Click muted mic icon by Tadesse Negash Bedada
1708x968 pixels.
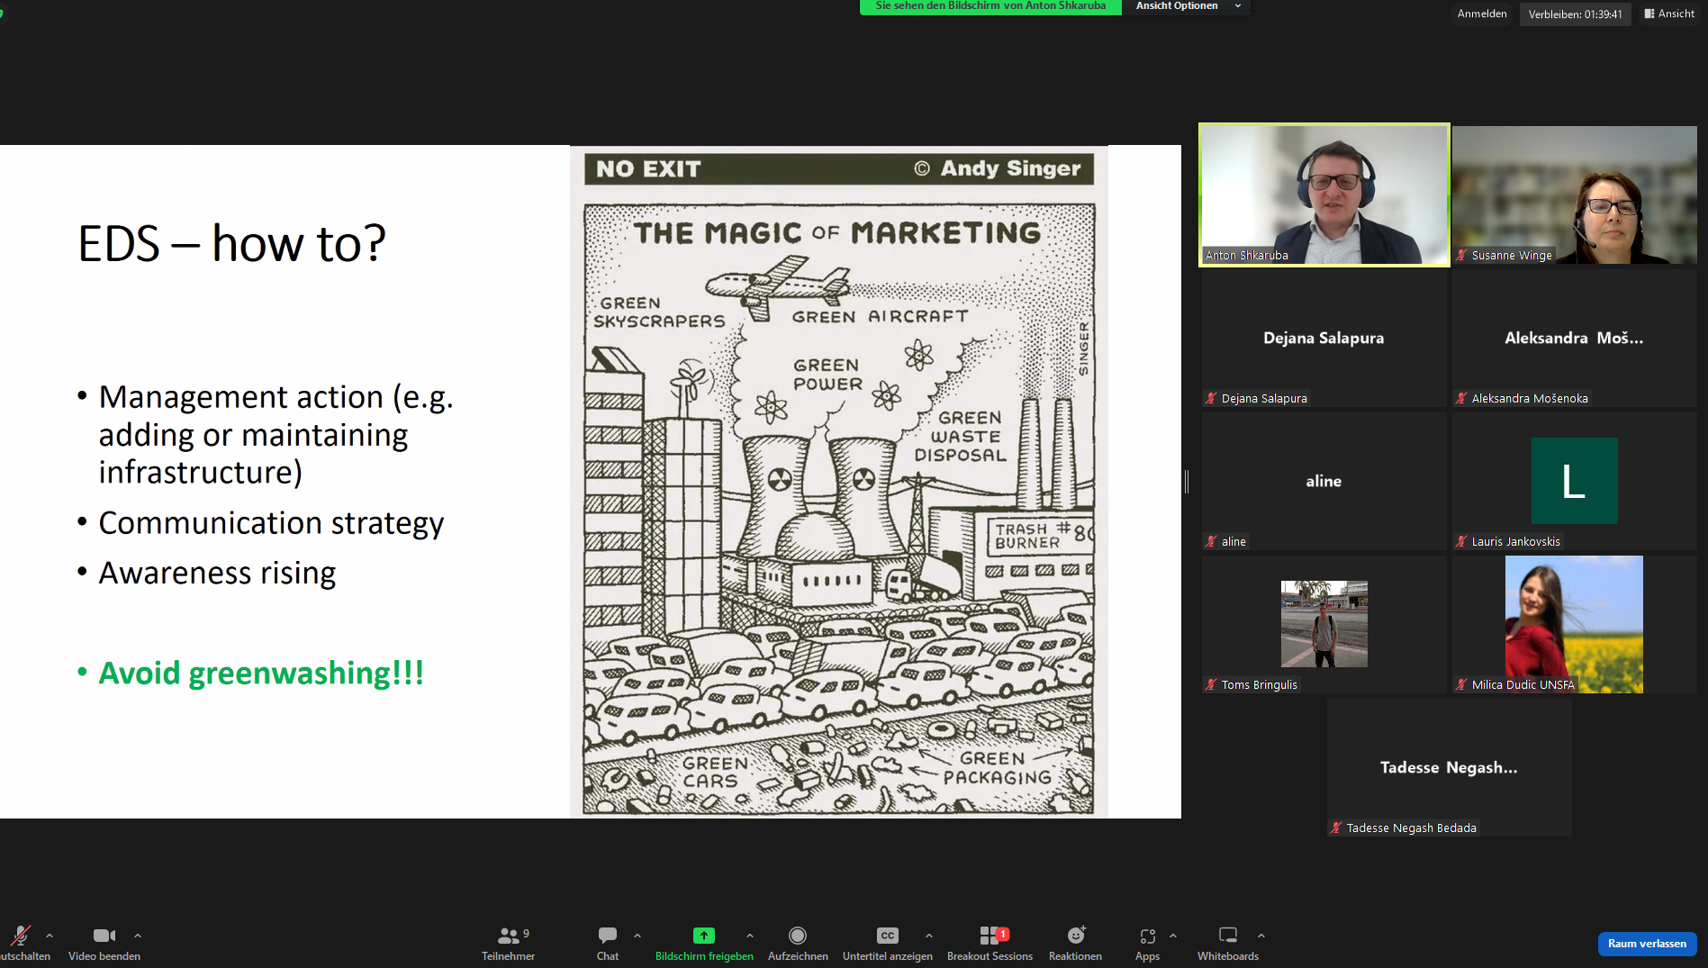[1336, 828]
